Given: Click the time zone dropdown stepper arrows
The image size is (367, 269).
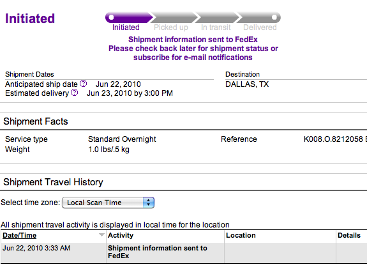Looking at the screenshot, I should (x=148, y=203).
